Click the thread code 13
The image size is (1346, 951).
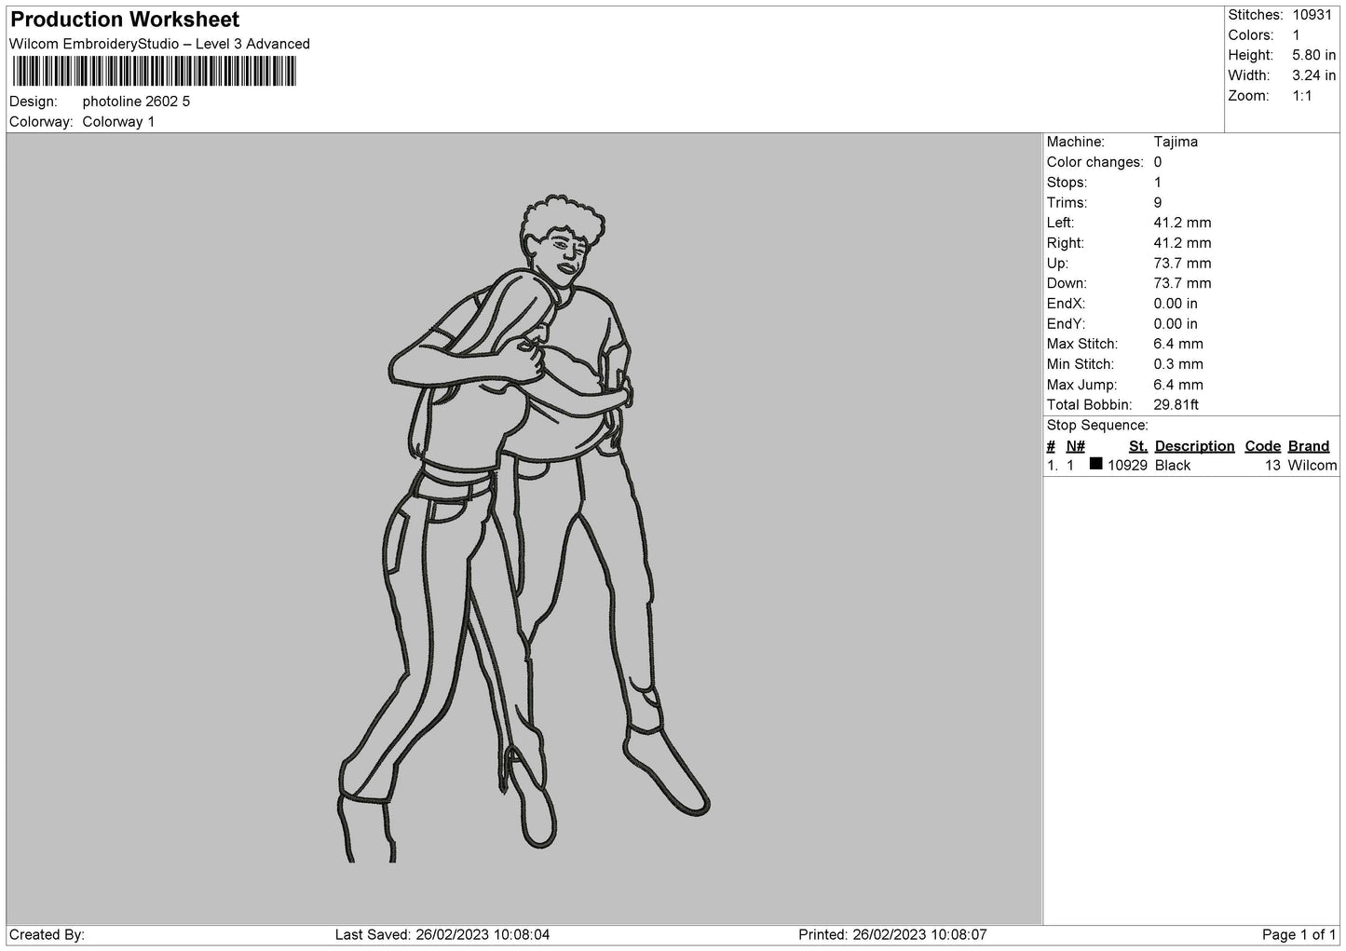click(1272, 466)
